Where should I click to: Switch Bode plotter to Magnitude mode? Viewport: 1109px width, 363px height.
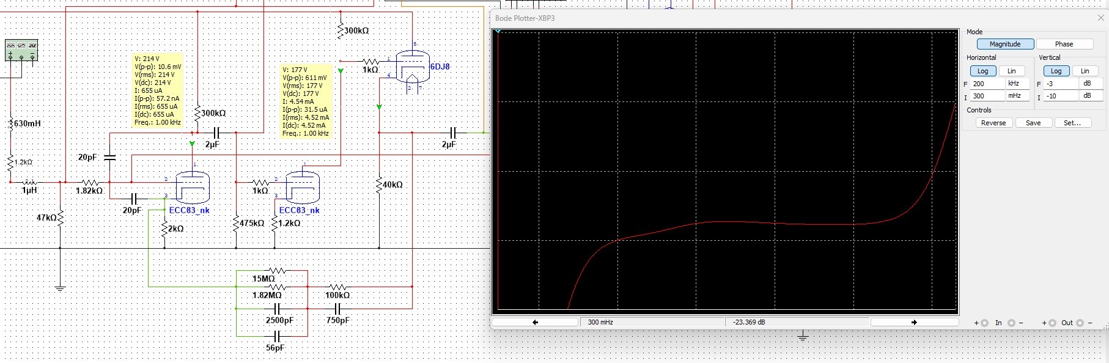pyautogui.click(x=1005, y=44)
